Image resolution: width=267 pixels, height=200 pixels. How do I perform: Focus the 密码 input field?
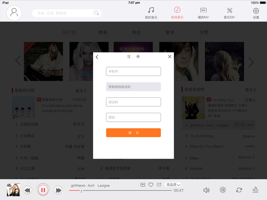[133, 117]
